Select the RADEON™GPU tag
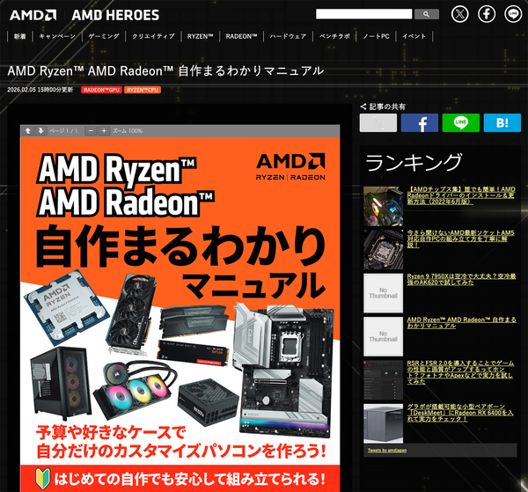Viewport: 528px width, 492px height. 101,90
